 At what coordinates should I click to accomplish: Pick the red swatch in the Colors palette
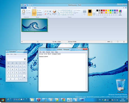(x=104, y=10)
